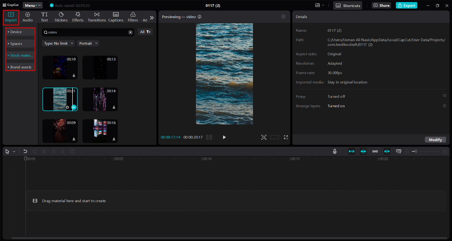
Task: Select the 00:16 neon lights clip
Action: (x=100, y=131)
